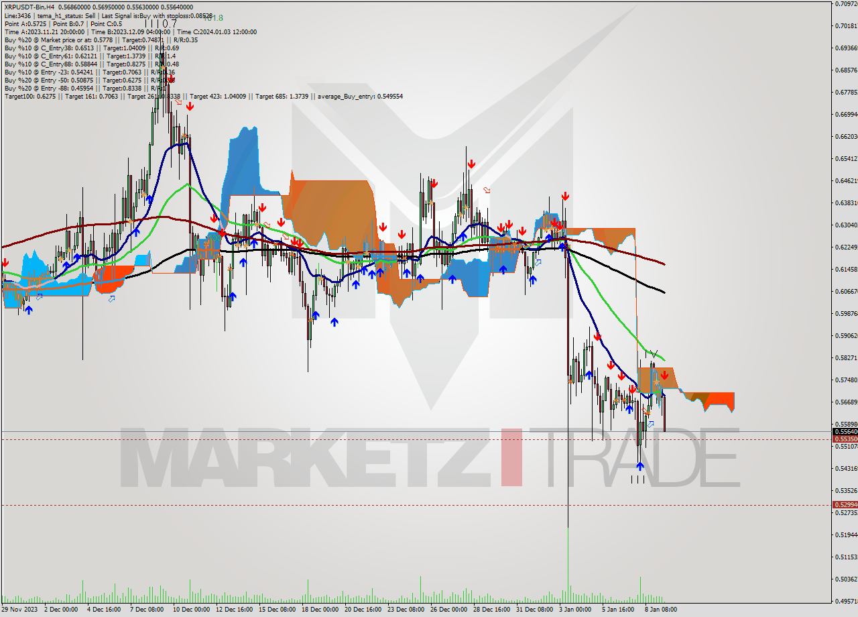
Task: Click the '26 Dec 00:00' date label
Action: point(448,610)
